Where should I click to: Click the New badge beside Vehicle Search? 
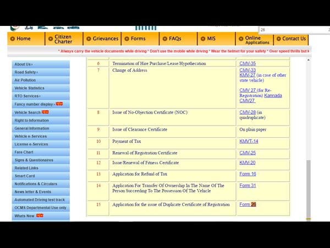pyautogui.click(x=46, y=112)
